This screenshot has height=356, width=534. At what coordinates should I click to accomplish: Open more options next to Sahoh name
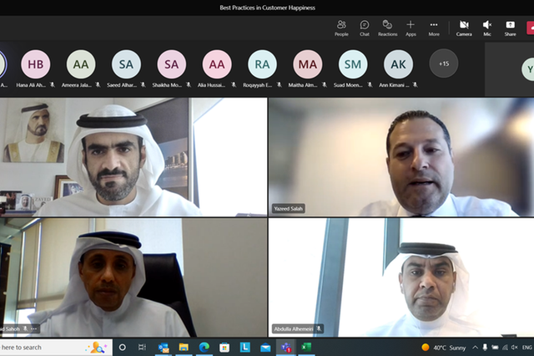click(33, 328)
